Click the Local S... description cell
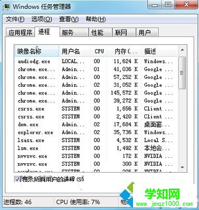 (x=158, y=140)
